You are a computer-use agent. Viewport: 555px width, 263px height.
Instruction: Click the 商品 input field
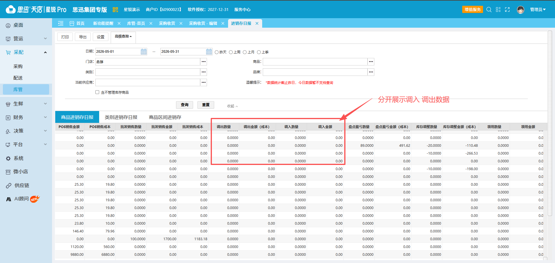(x=315, y=62)
